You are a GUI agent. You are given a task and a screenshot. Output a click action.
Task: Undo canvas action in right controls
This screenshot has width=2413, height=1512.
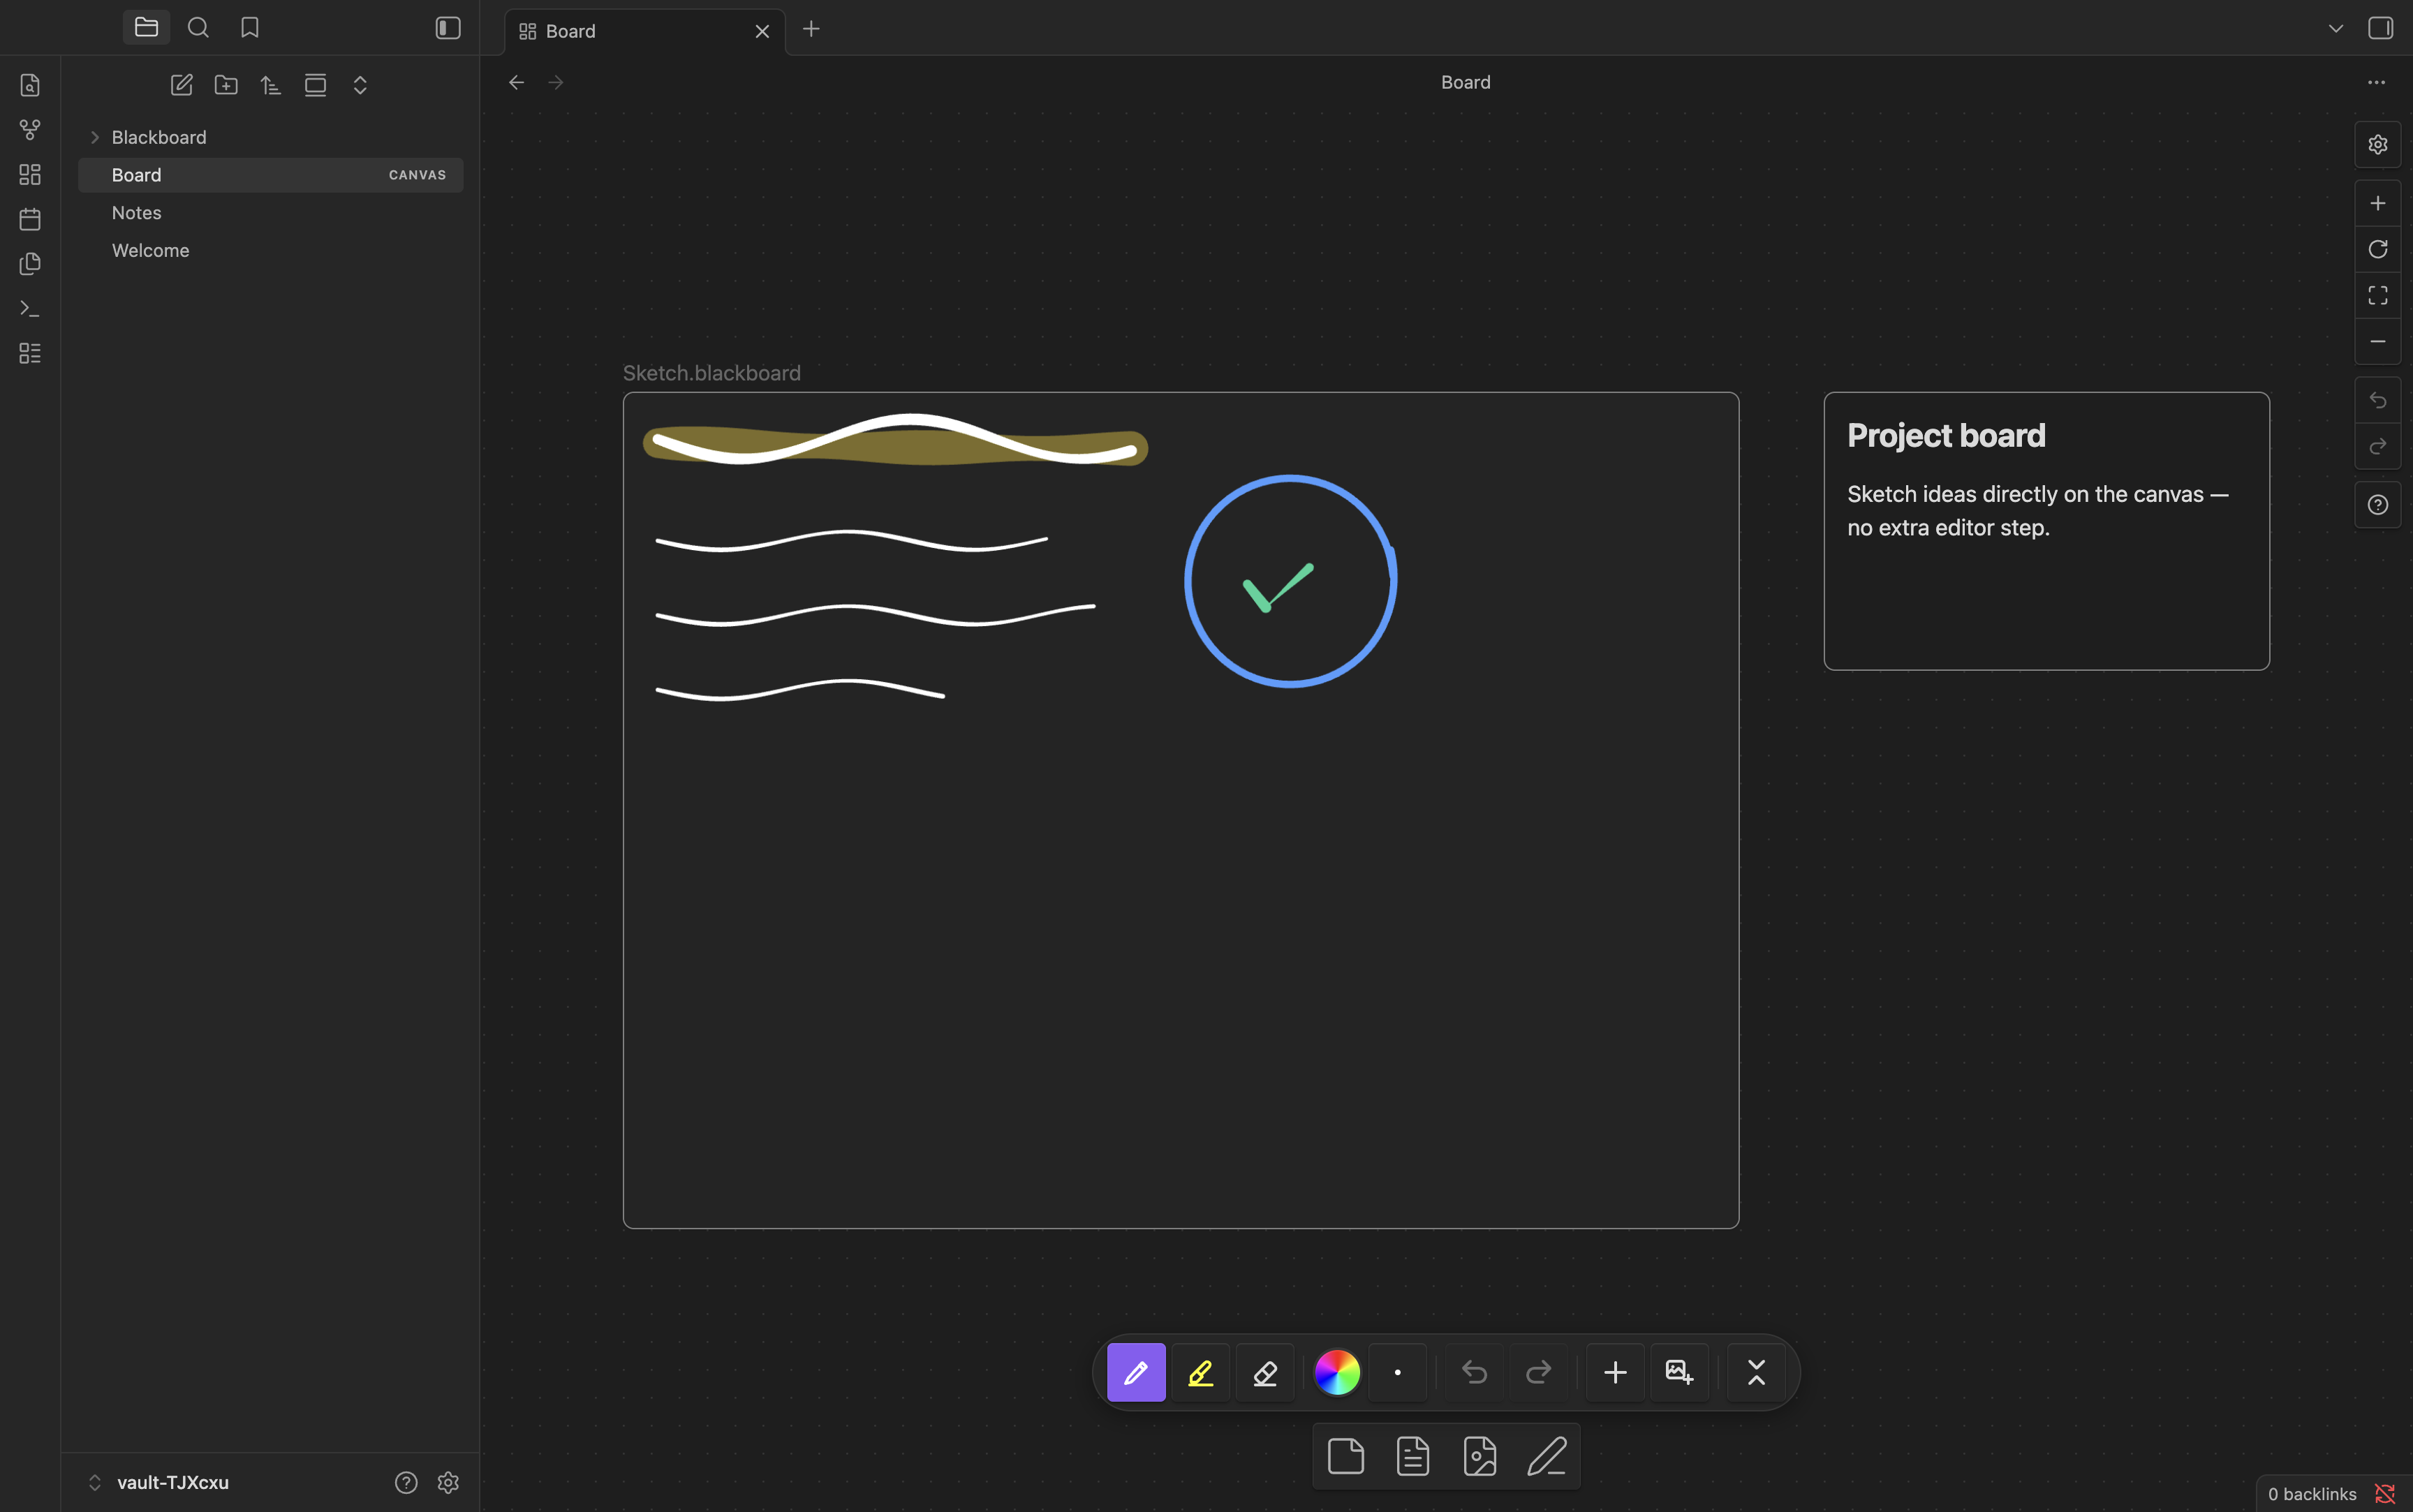pyautogui.click(x=2378, y=400)
